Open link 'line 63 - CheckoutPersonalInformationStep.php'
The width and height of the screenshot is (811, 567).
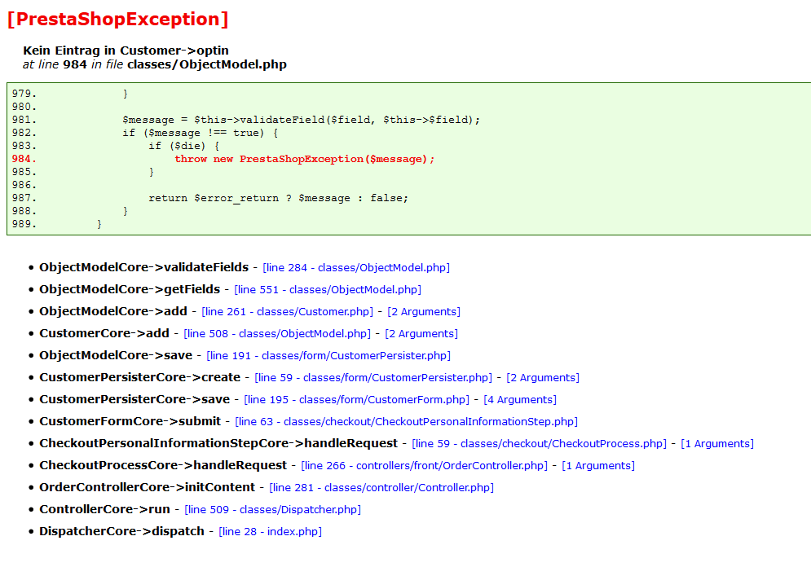(x=406, y=421)
